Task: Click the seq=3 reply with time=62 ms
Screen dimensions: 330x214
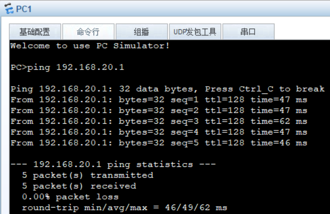Action: click(159, 121)
